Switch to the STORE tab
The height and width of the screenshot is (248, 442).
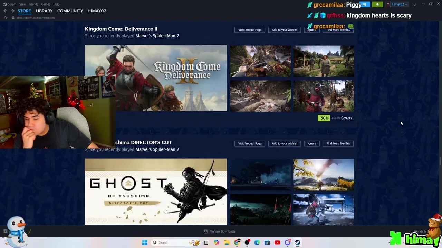point(24,11)
